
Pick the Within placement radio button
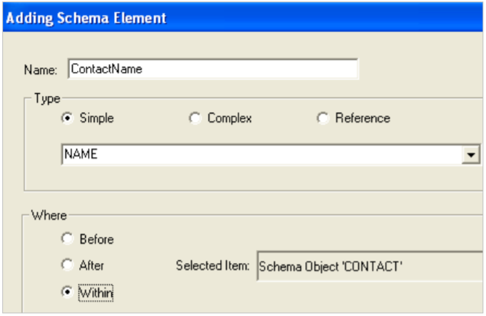pyautogui.click(x=68, y=292)
